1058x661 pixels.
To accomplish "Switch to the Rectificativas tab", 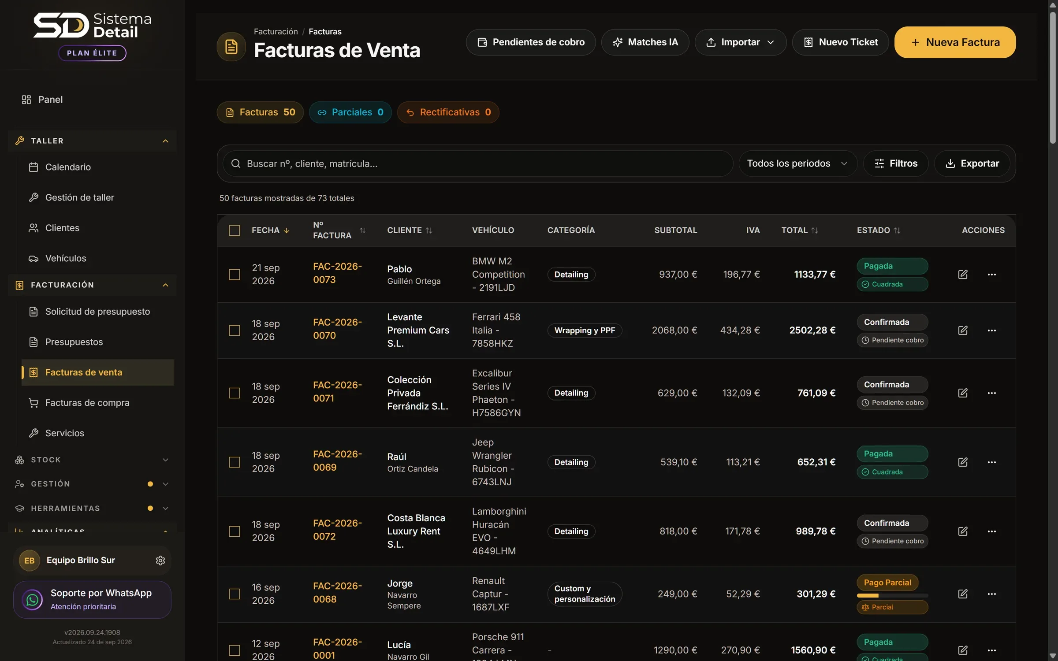I will point(448,112).
